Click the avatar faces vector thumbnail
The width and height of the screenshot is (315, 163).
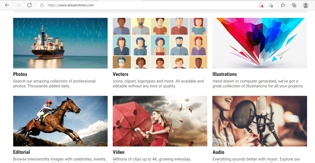click(x=160, y=43)
